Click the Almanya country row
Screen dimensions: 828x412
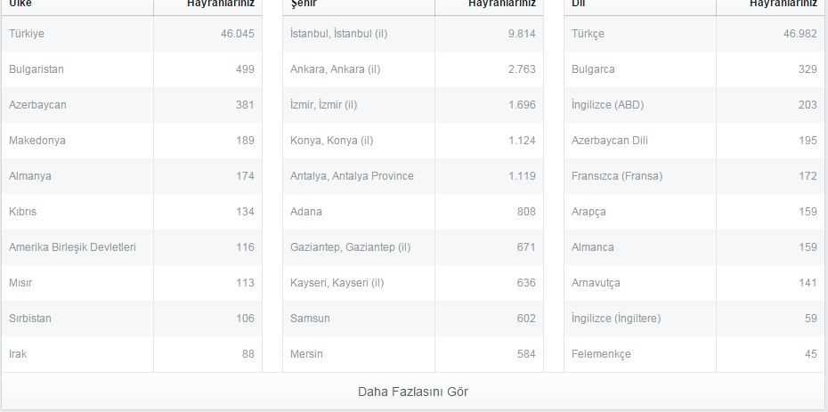[x=132, y=176]
